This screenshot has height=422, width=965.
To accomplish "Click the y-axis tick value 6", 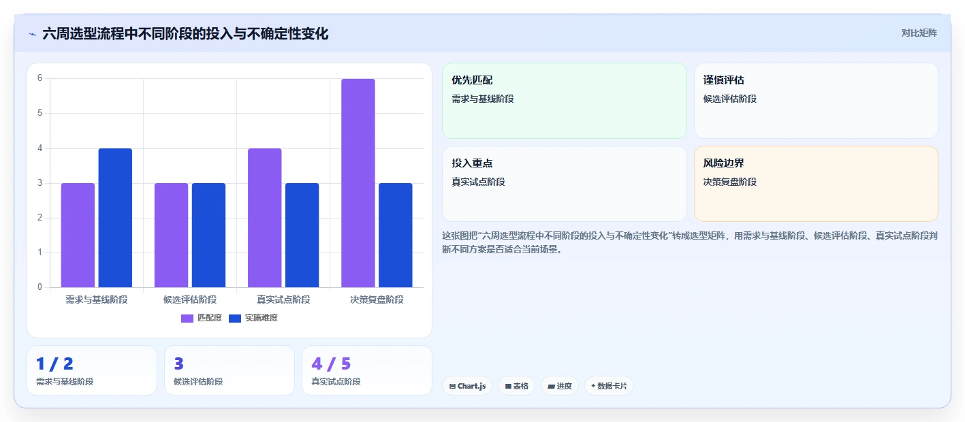I will click(x=39, y=78).
